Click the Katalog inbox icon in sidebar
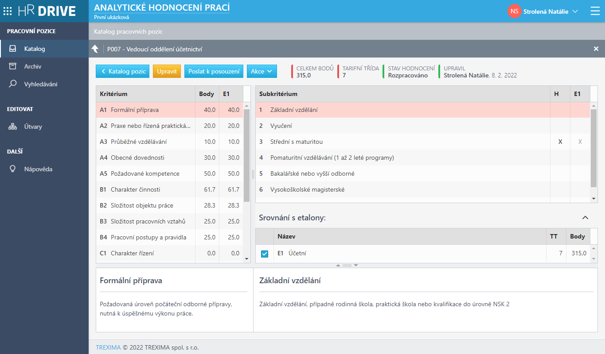This screenshot has width=605, height=354. click(x=13, y=49)
